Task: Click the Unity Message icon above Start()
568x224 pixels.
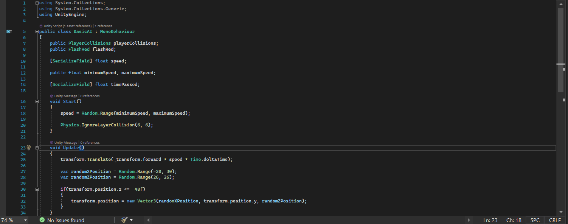Action: point(51,96)
